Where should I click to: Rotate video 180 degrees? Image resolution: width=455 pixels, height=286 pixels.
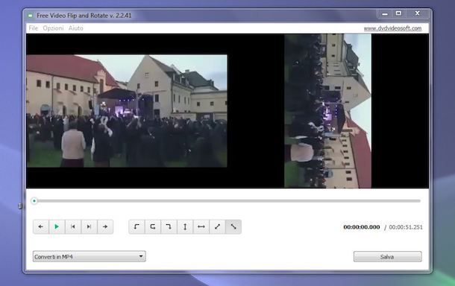pos(153,226)
